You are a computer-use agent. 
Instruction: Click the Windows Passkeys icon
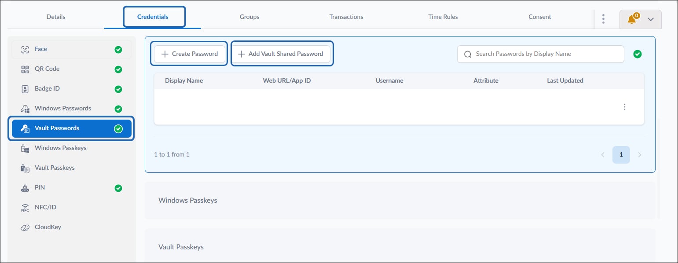point(25,148)
